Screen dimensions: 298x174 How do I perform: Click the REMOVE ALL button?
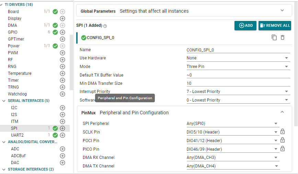[x=275, y=25]
